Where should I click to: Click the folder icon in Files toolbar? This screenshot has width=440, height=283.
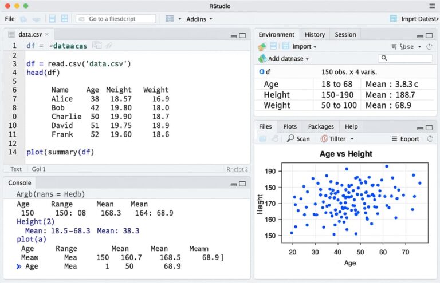point(262,138)
